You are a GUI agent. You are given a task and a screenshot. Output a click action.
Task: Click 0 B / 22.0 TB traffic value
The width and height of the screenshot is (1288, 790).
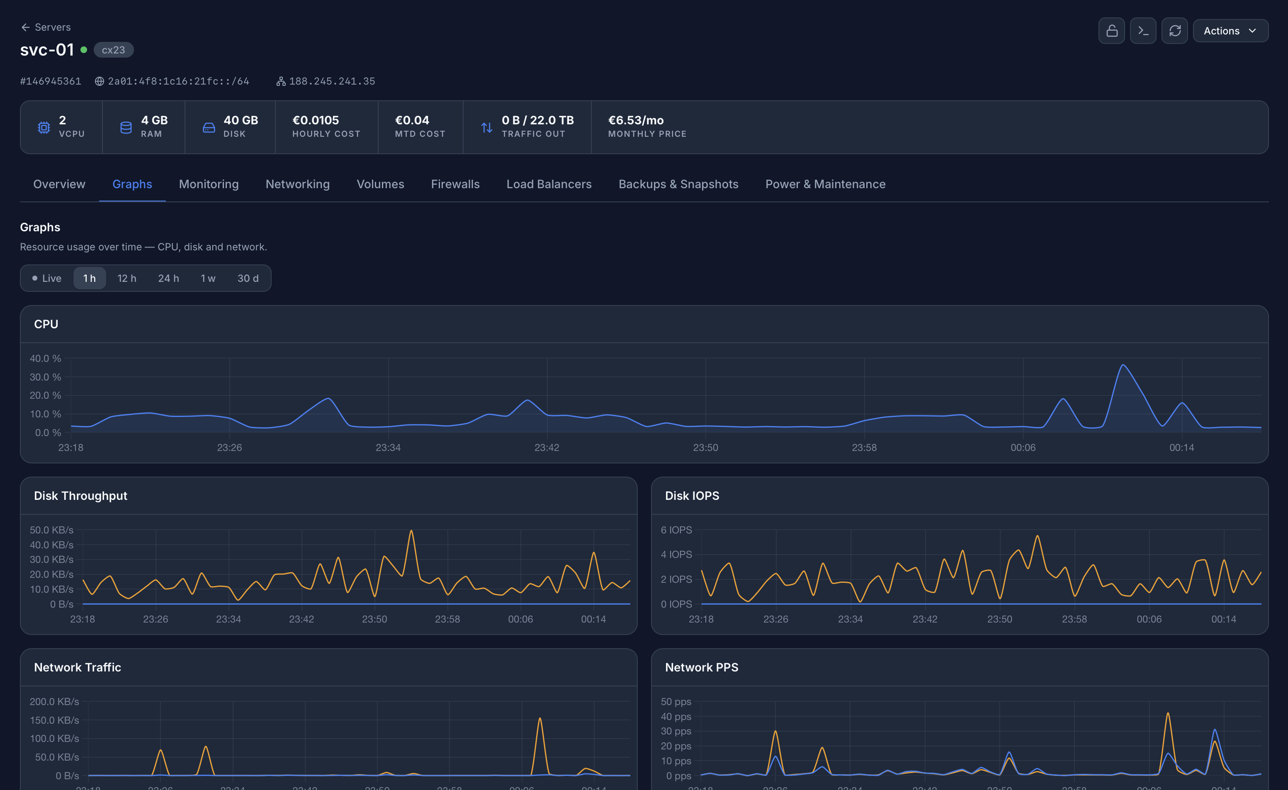[537, 120]
